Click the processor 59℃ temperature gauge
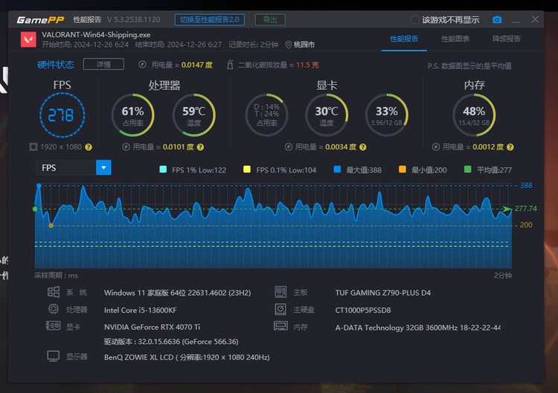This screenshot has height=393, width=558. [194, 115]
